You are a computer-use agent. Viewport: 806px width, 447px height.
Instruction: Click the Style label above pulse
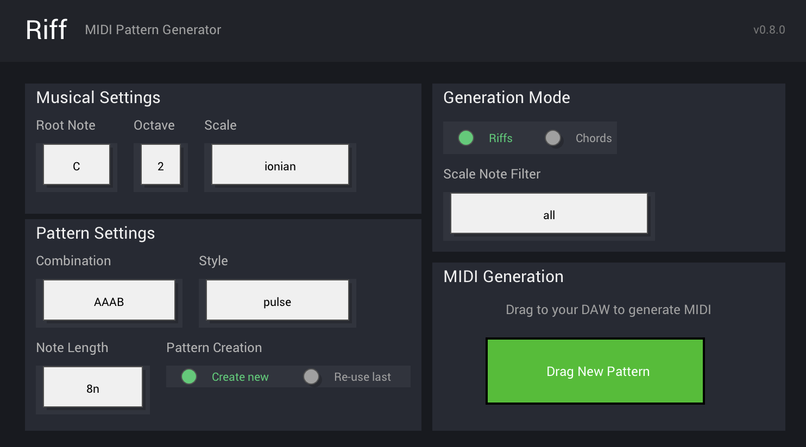coord(213,261)
